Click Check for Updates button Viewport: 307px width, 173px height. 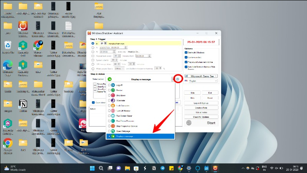(201, 117)
